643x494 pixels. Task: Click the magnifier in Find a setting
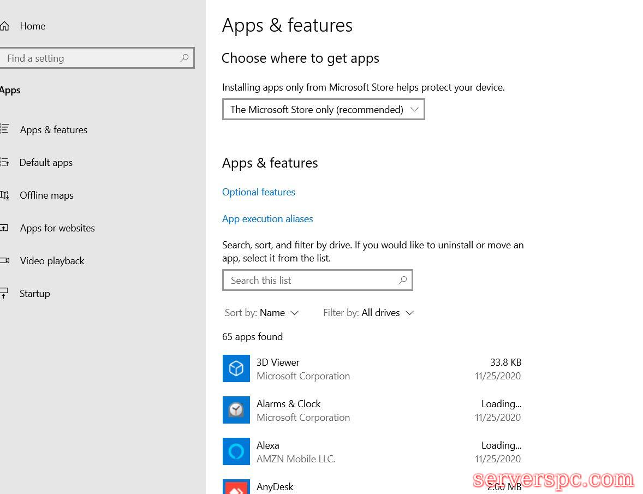point(184,58)
